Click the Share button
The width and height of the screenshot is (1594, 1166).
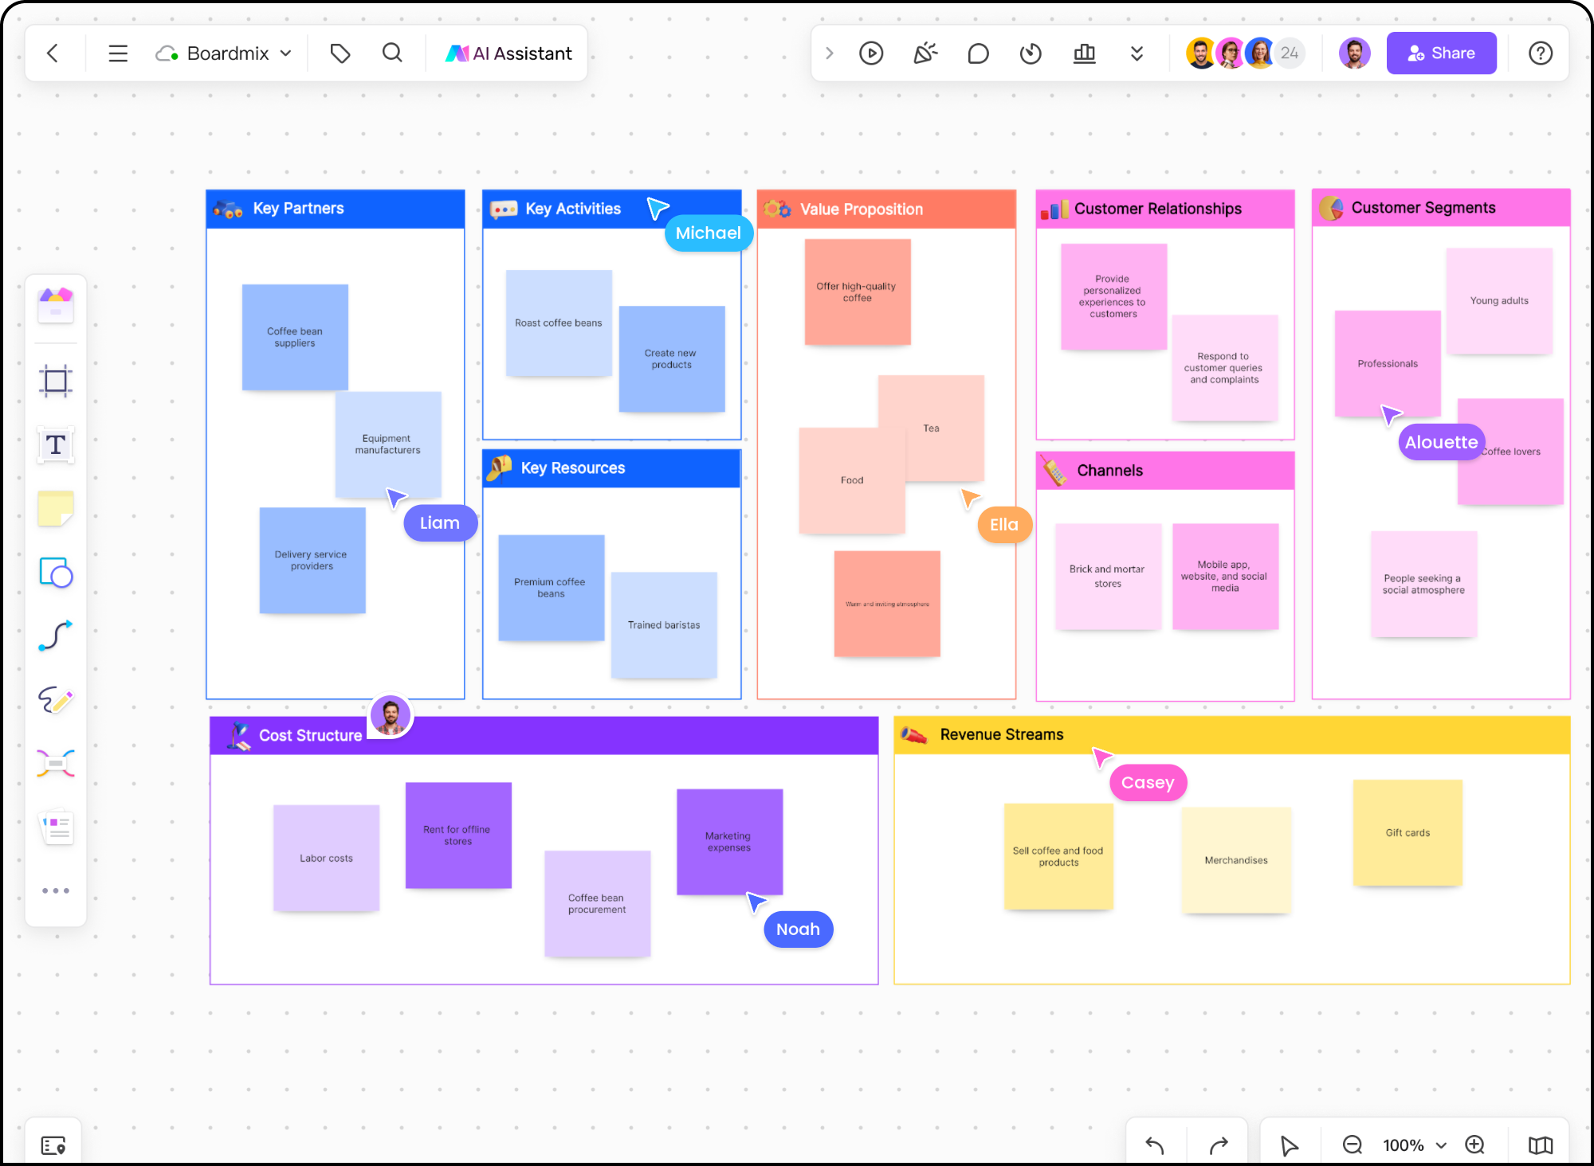tap(1440, 52)
